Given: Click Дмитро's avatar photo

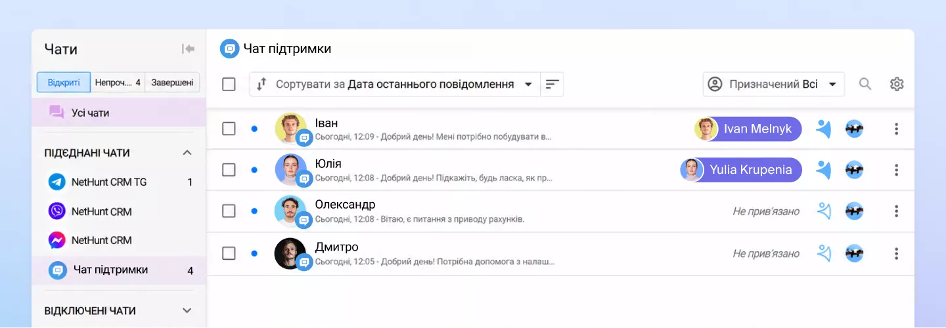Looking at the screenshot, I should [290, 253].
